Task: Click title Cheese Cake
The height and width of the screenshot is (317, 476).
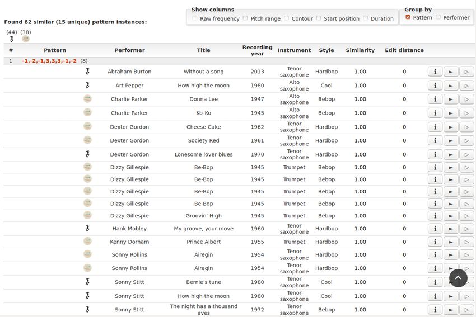Action: pos(203,127)
